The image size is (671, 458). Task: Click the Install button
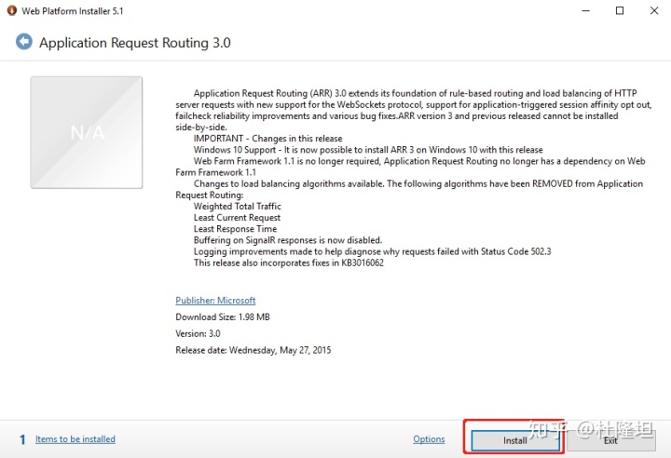coord(515,440)
